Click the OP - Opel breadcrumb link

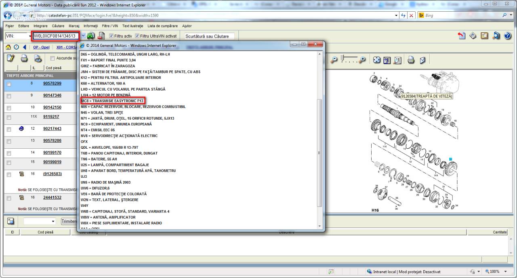pos(41,47)
